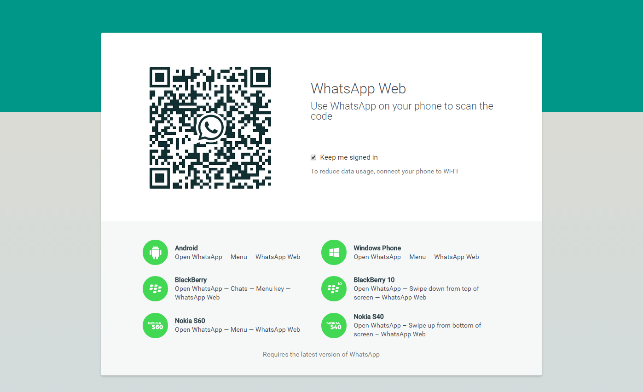Click Windows Phone's 'Open WhatsApp — Menu — WhatsApp Web' text
The height and width of the screenshot is (392, 643).
[417, 257]
